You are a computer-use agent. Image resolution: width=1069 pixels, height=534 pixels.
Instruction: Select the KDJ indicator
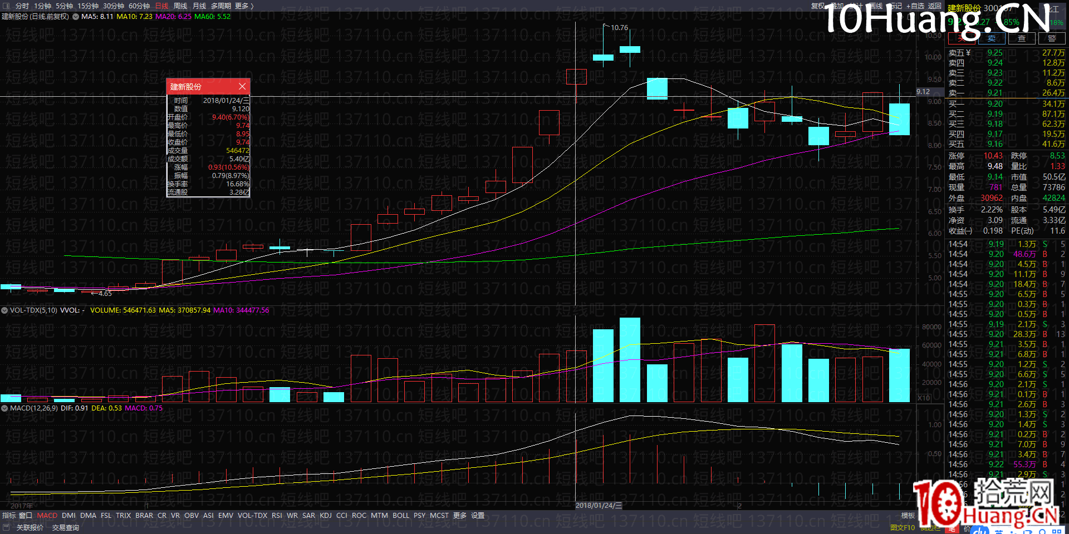(x=326, y=516)
